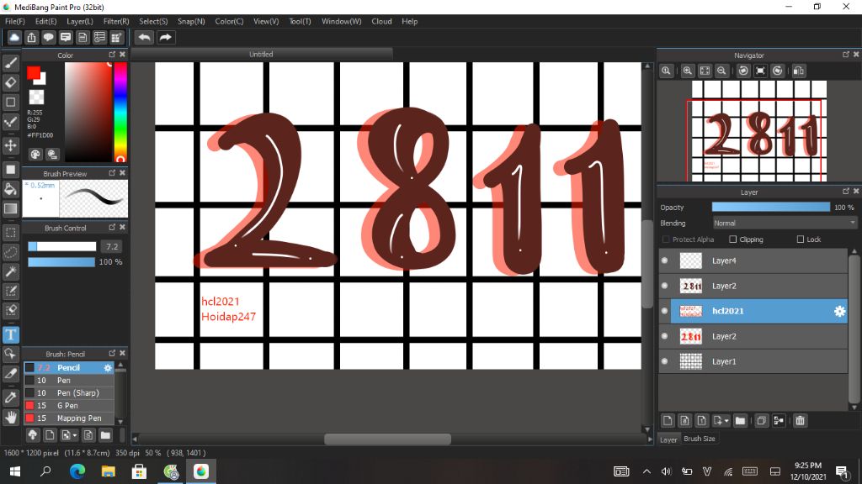The image size is (862, 484).
Task: Toggle visibility of Layer1
Action: (665, 361)
